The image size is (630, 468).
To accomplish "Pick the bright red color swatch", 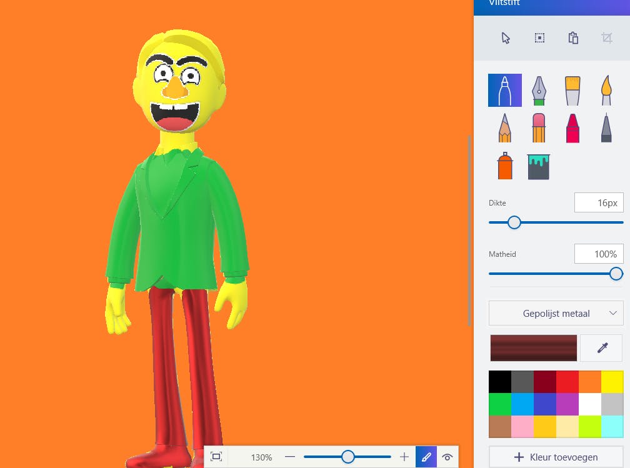I will (567, 382).
